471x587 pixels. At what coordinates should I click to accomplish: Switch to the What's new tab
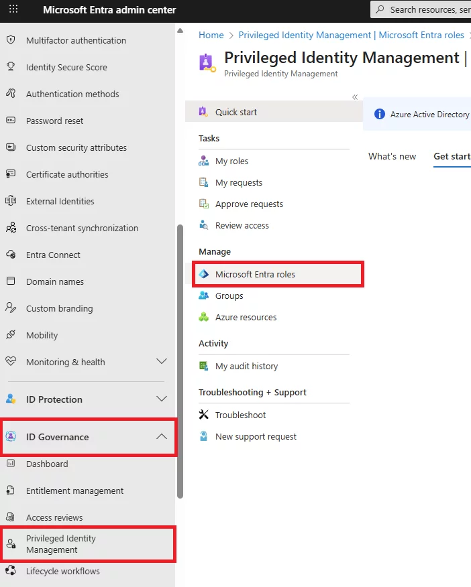click(392, 156)
